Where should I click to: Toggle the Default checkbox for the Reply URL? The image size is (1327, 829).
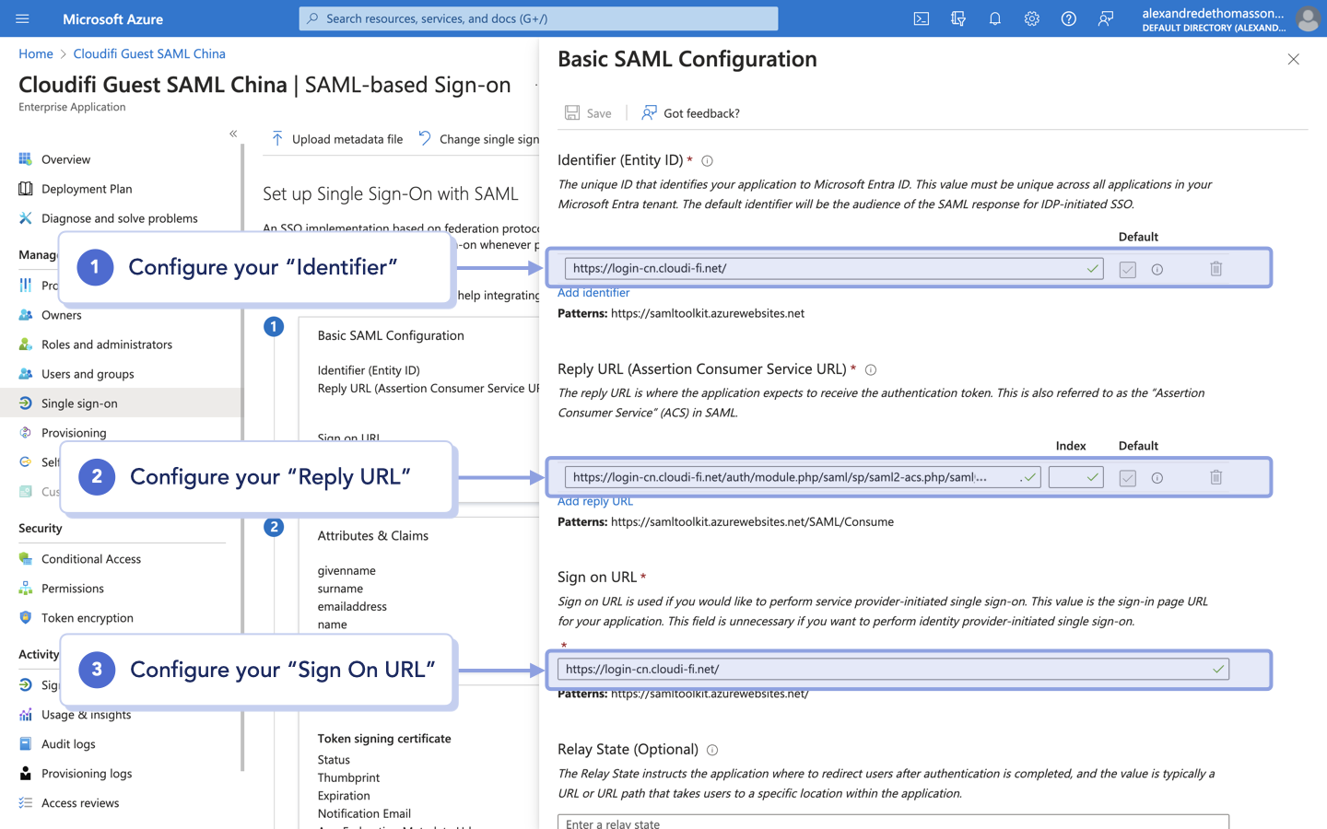point(1127,477)
